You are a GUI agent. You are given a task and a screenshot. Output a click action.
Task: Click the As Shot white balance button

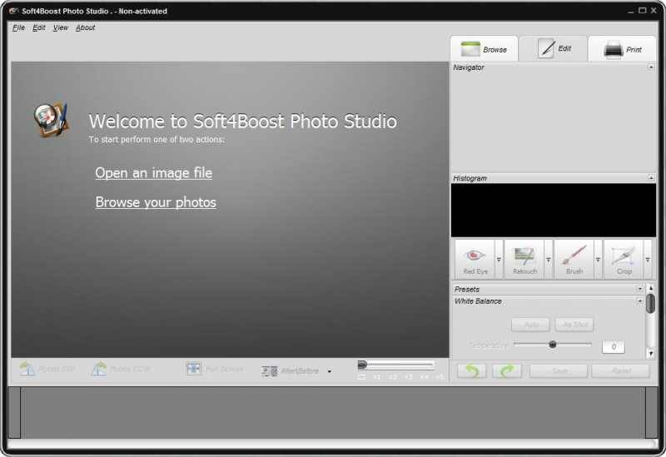[574, 325]
